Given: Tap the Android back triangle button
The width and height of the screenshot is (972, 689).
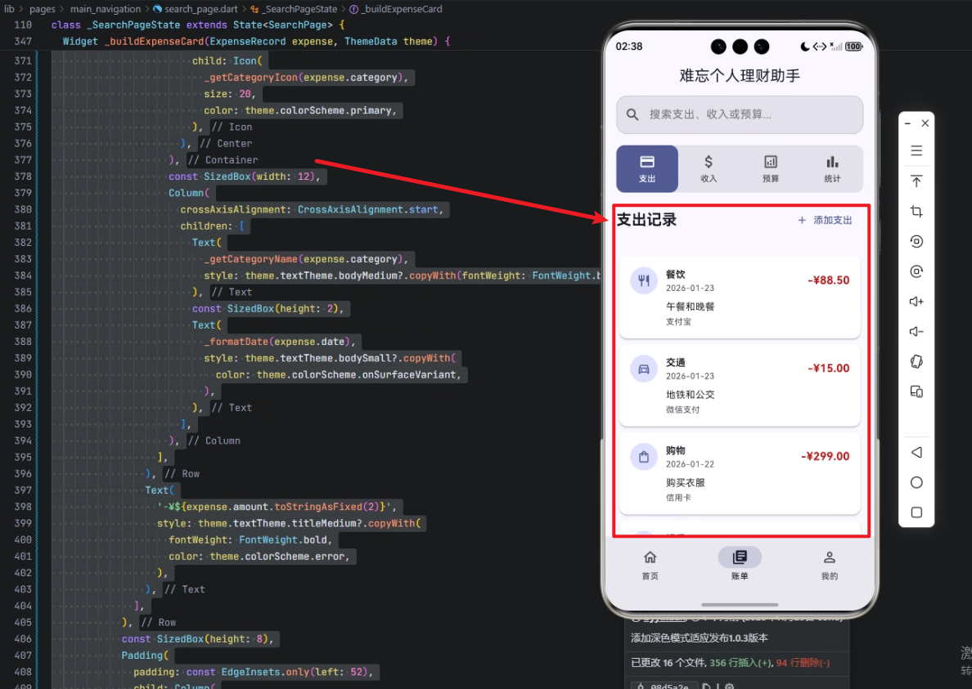Looking at the screenshot, I should tap(916, 453).
